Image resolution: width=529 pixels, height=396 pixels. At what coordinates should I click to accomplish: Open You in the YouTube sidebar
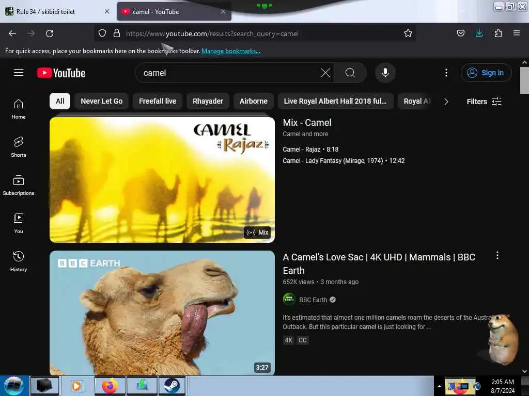tap(19, 223)
